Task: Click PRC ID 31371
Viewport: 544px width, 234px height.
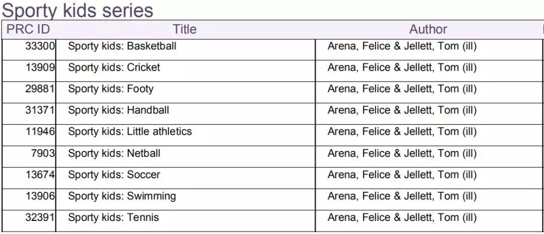Action: point(40,110)
